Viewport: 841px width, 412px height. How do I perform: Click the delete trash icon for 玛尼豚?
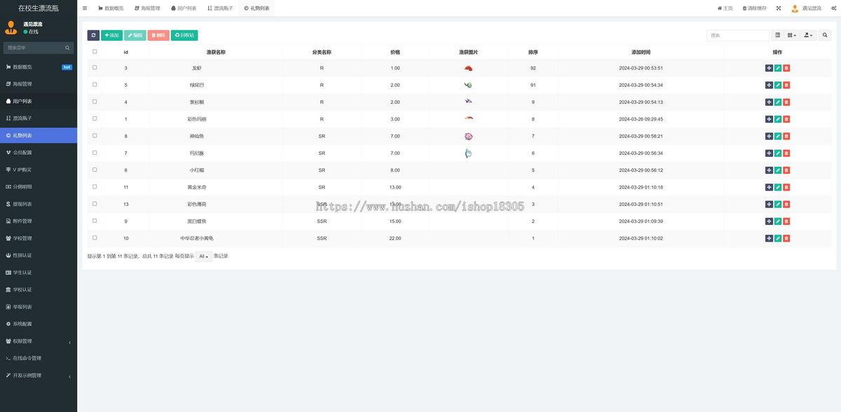[786, 153]
